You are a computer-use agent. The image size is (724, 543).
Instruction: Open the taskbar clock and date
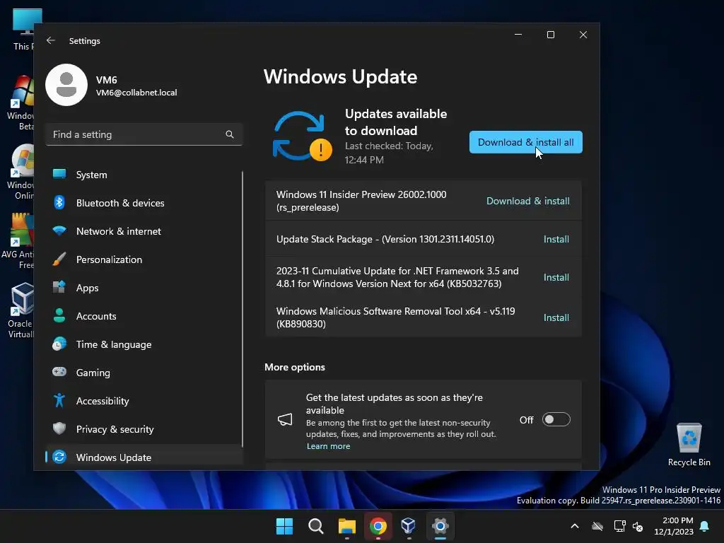(x=674, y=526)
